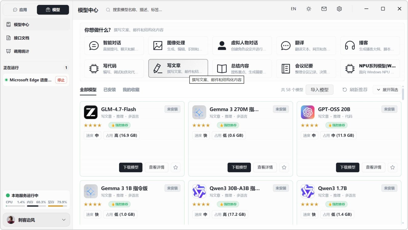Image resolution: width=408 pixels, height=230 pixels.
Task: Click the 内存 usage bar
Action: click(36, 206)
